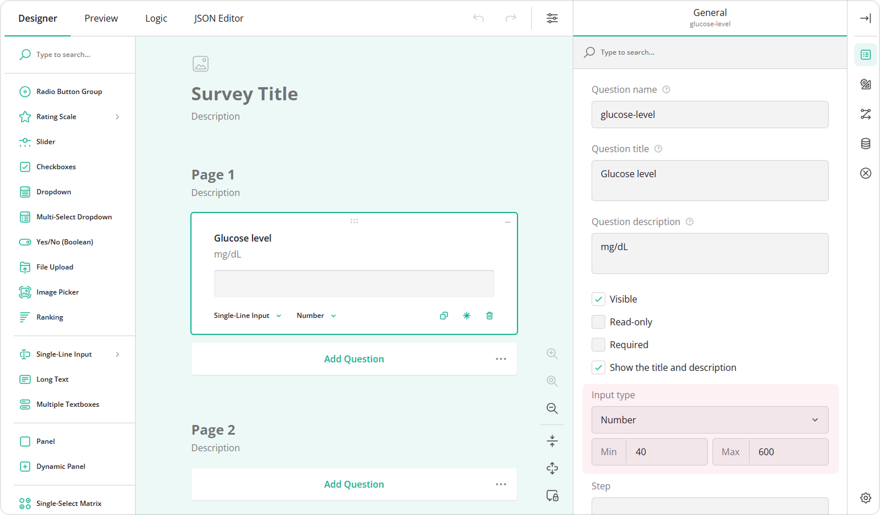This screenshot has width=880, height=515.
Task: Toggle the required star on Glucose level question
Action: coord(466,315)
